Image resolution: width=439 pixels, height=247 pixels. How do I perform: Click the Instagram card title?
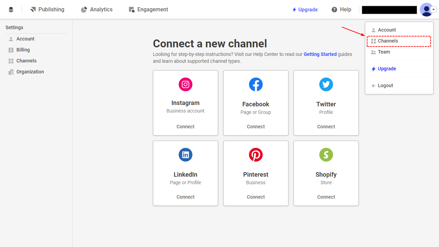click(186, 103)
